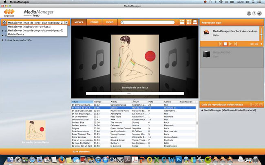Skip to the next track

point(235,44)
